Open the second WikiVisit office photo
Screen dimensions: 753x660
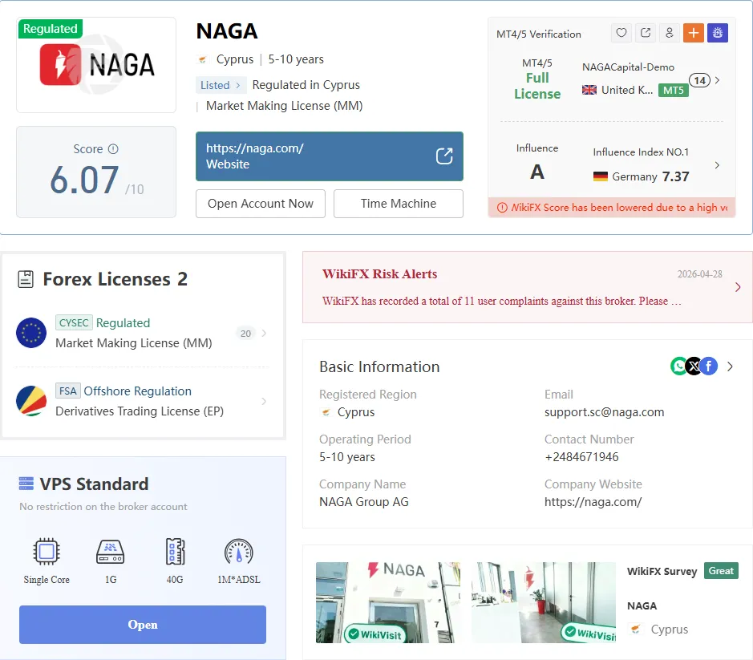[544, 602]
